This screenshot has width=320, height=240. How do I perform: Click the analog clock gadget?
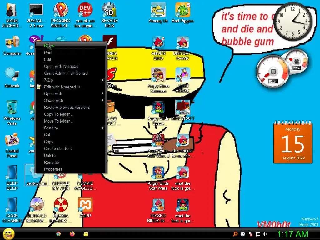tap(292, 22)
